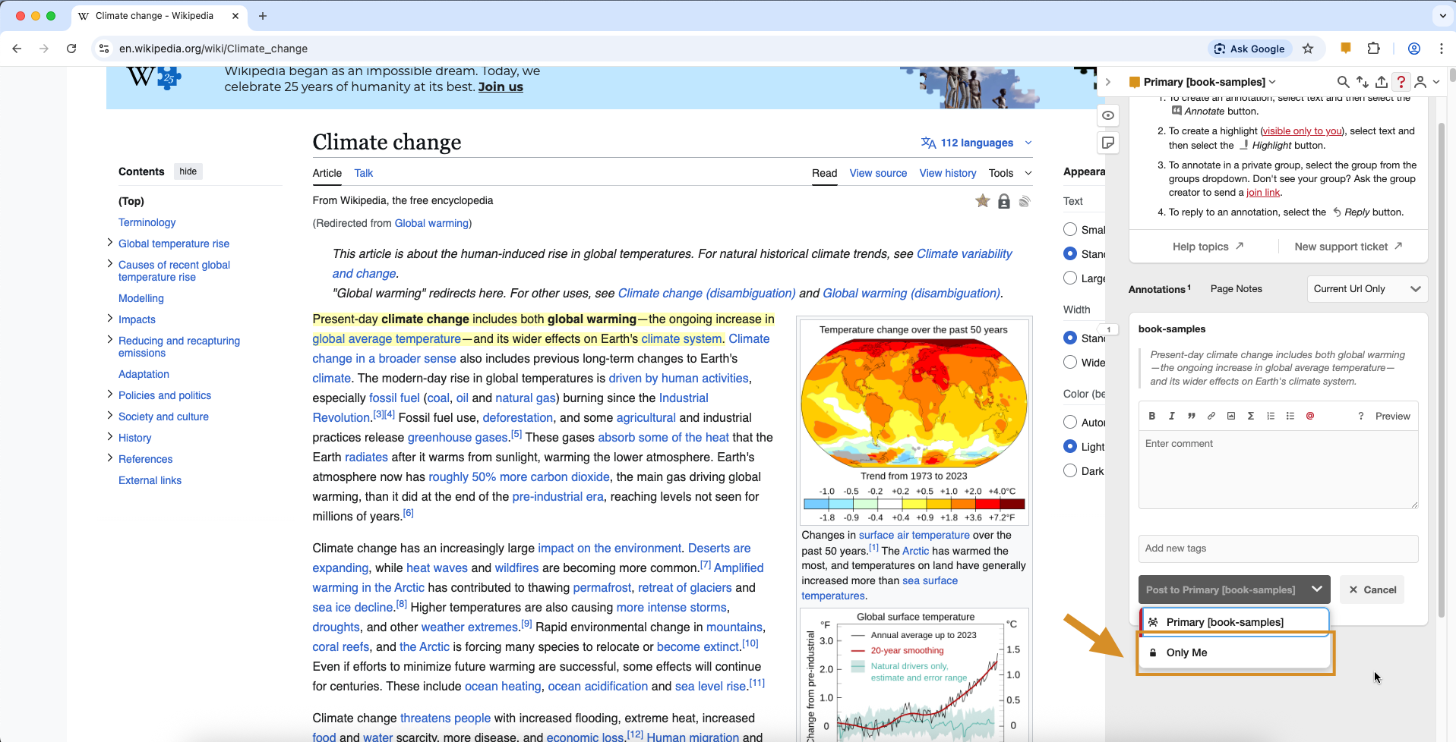Insert math with the sigma icon
The image size is (1456, 742).
1251,416
